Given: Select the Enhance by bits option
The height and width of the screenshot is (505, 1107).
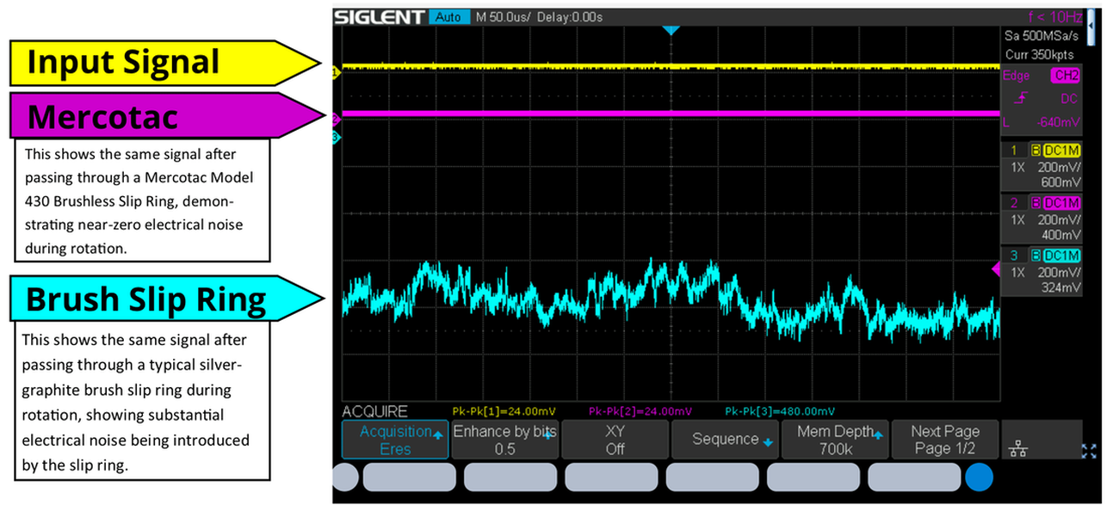Looking at the screenshot, I should tap(505, 440).
